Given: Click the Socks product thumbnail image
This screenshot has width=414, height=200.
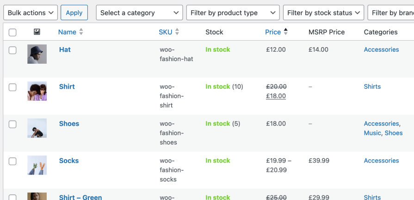Looking at the screenshot, I should click(37, 165).
